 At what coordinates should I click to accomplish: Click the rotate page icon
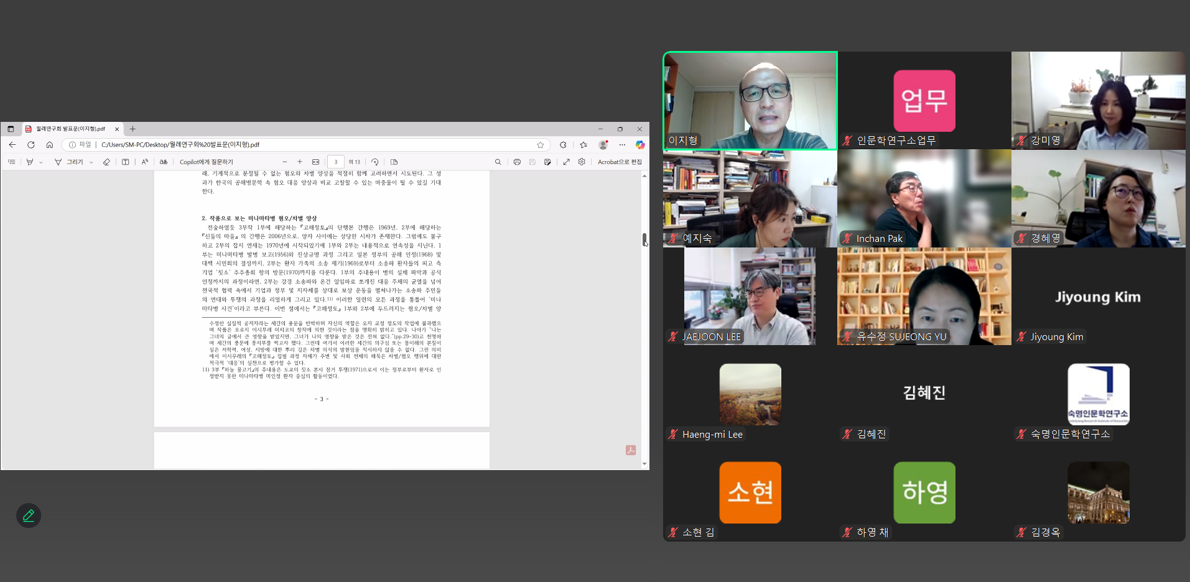point(374,162)
